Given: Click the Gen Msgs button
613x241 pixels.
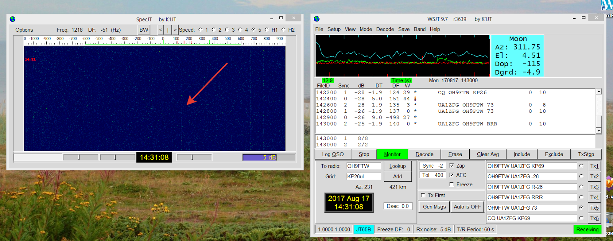Looking at the screenshot, I should 434,207.
